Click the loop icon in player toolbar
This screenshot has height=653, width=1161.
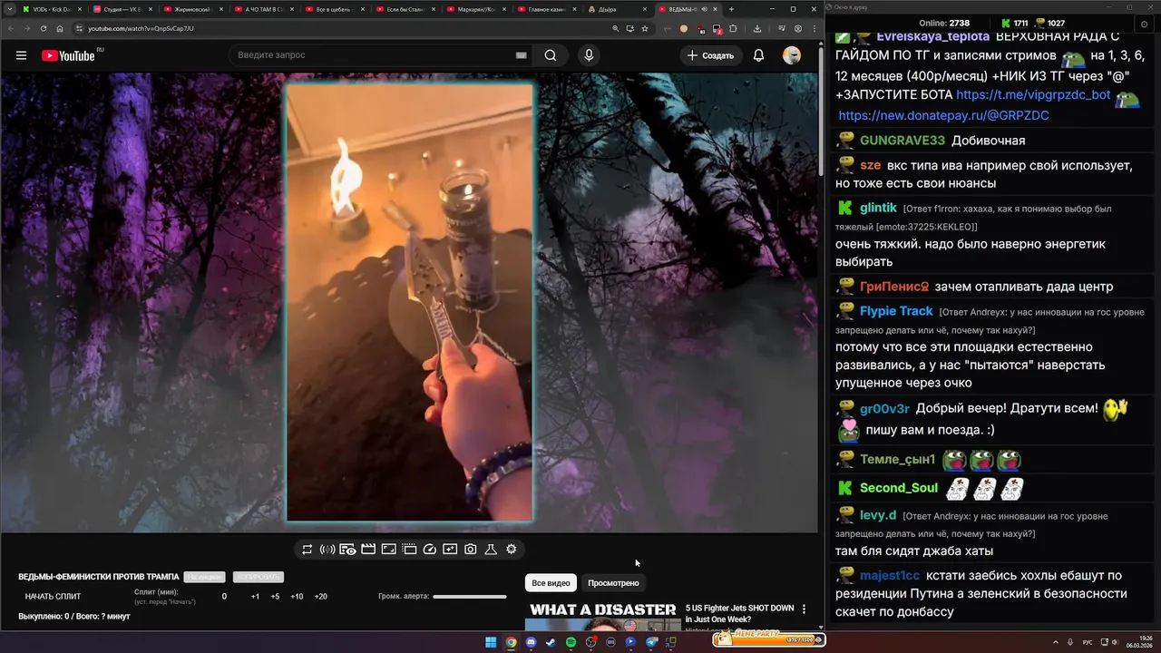307,550
